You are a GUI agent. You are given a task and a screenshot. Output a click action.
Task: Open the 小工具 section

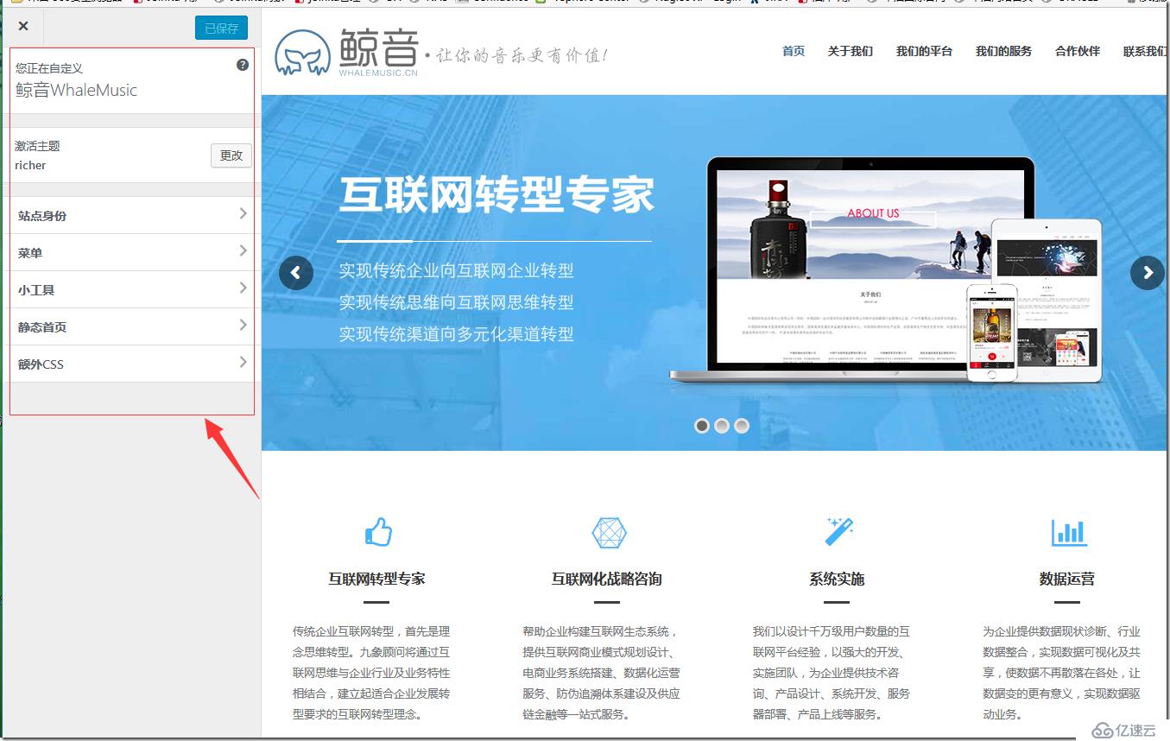(x=132, y=289)
